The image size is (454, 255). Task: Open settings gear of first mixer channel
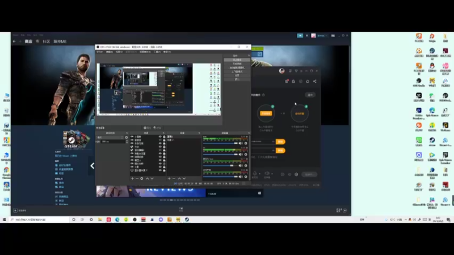246,143
